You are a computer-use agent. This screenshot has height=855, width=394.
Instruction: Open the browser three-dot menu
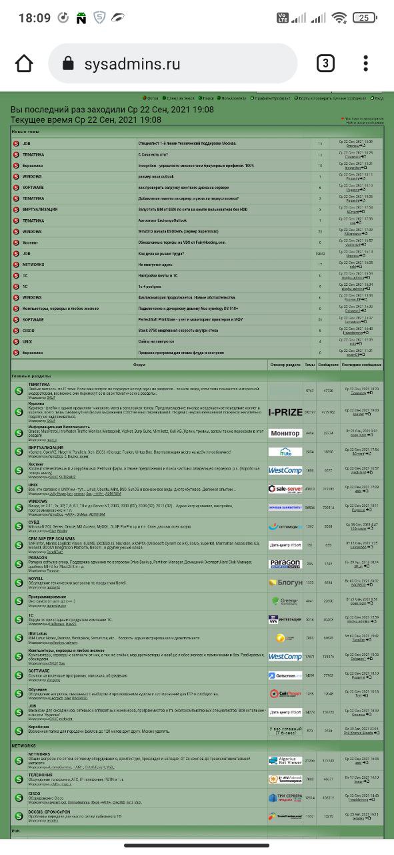click(365, 63)
